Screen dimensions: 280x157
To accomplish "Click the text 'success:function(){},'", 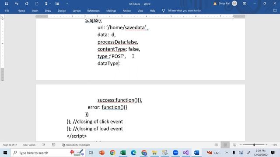I will click(x=120, y=100).
